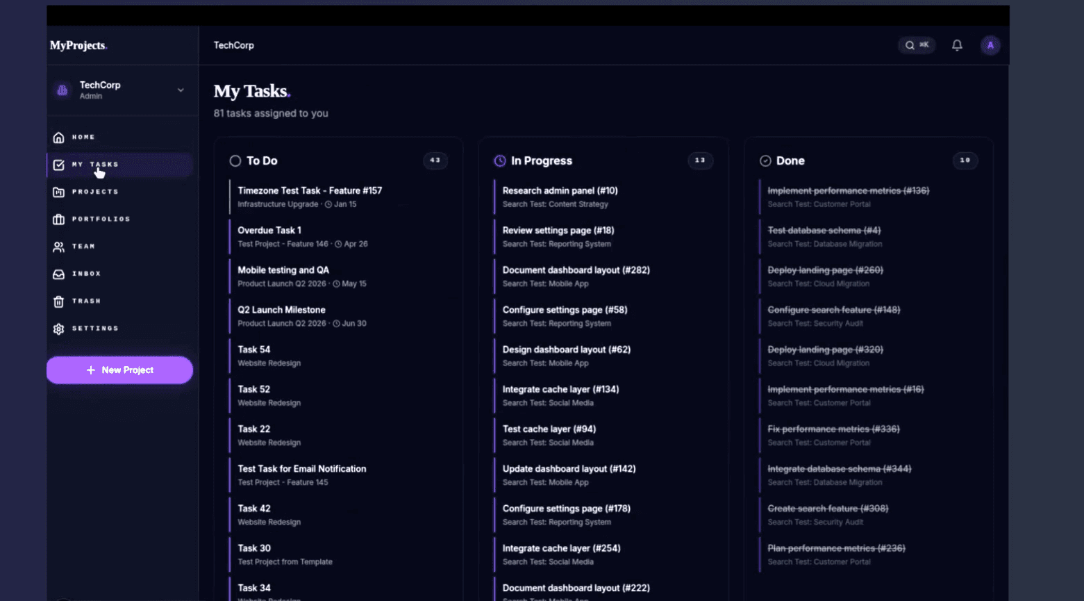Open the user avatar A menu
The height and width of the screenshot is (601, 1084).
[x=990, y=45]
